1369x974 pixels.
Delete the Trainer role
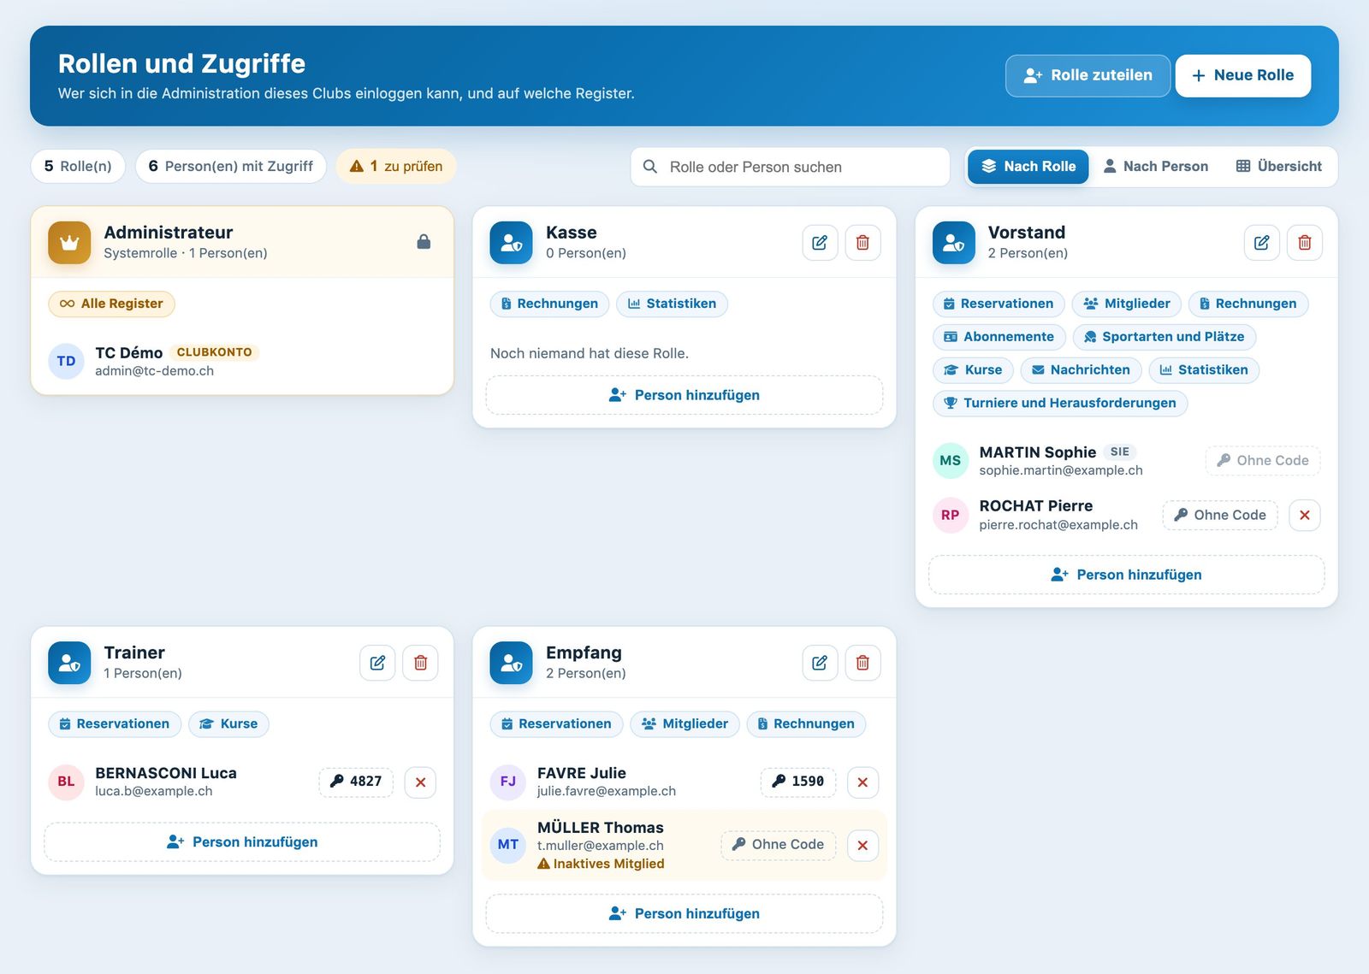coord(420,663)
